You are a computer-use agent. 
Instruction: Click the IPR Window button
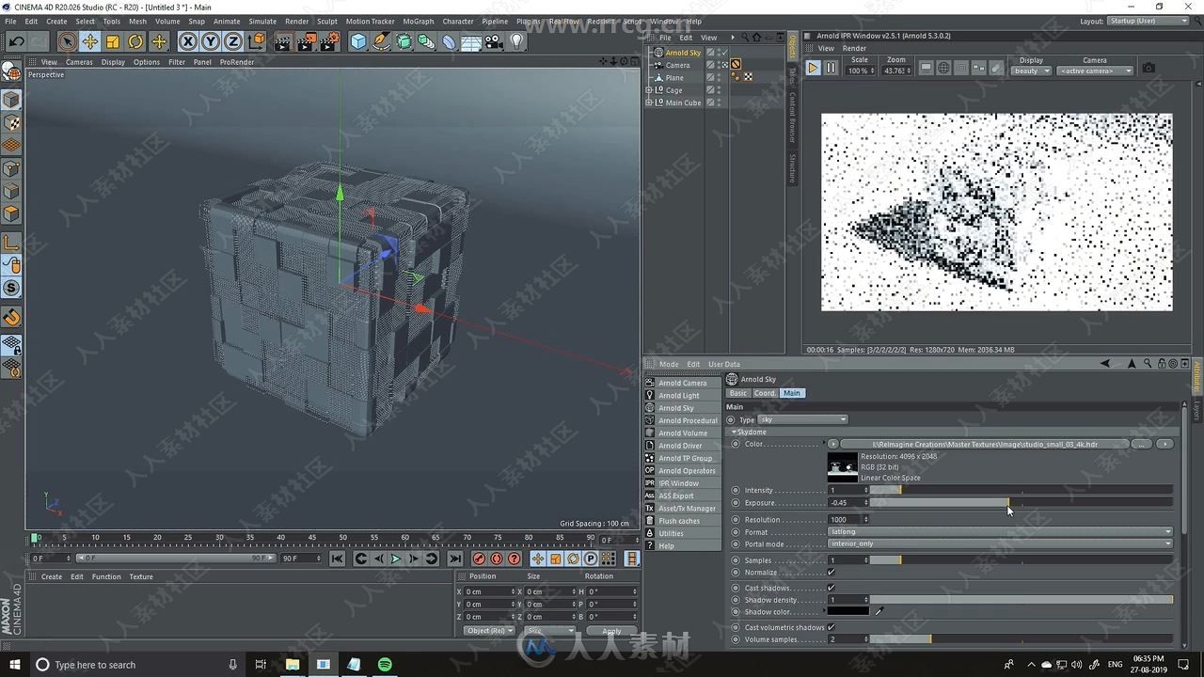(x=683, y=483)
